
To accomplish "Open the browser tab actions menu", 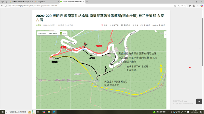I will click(x=6, y=2).
